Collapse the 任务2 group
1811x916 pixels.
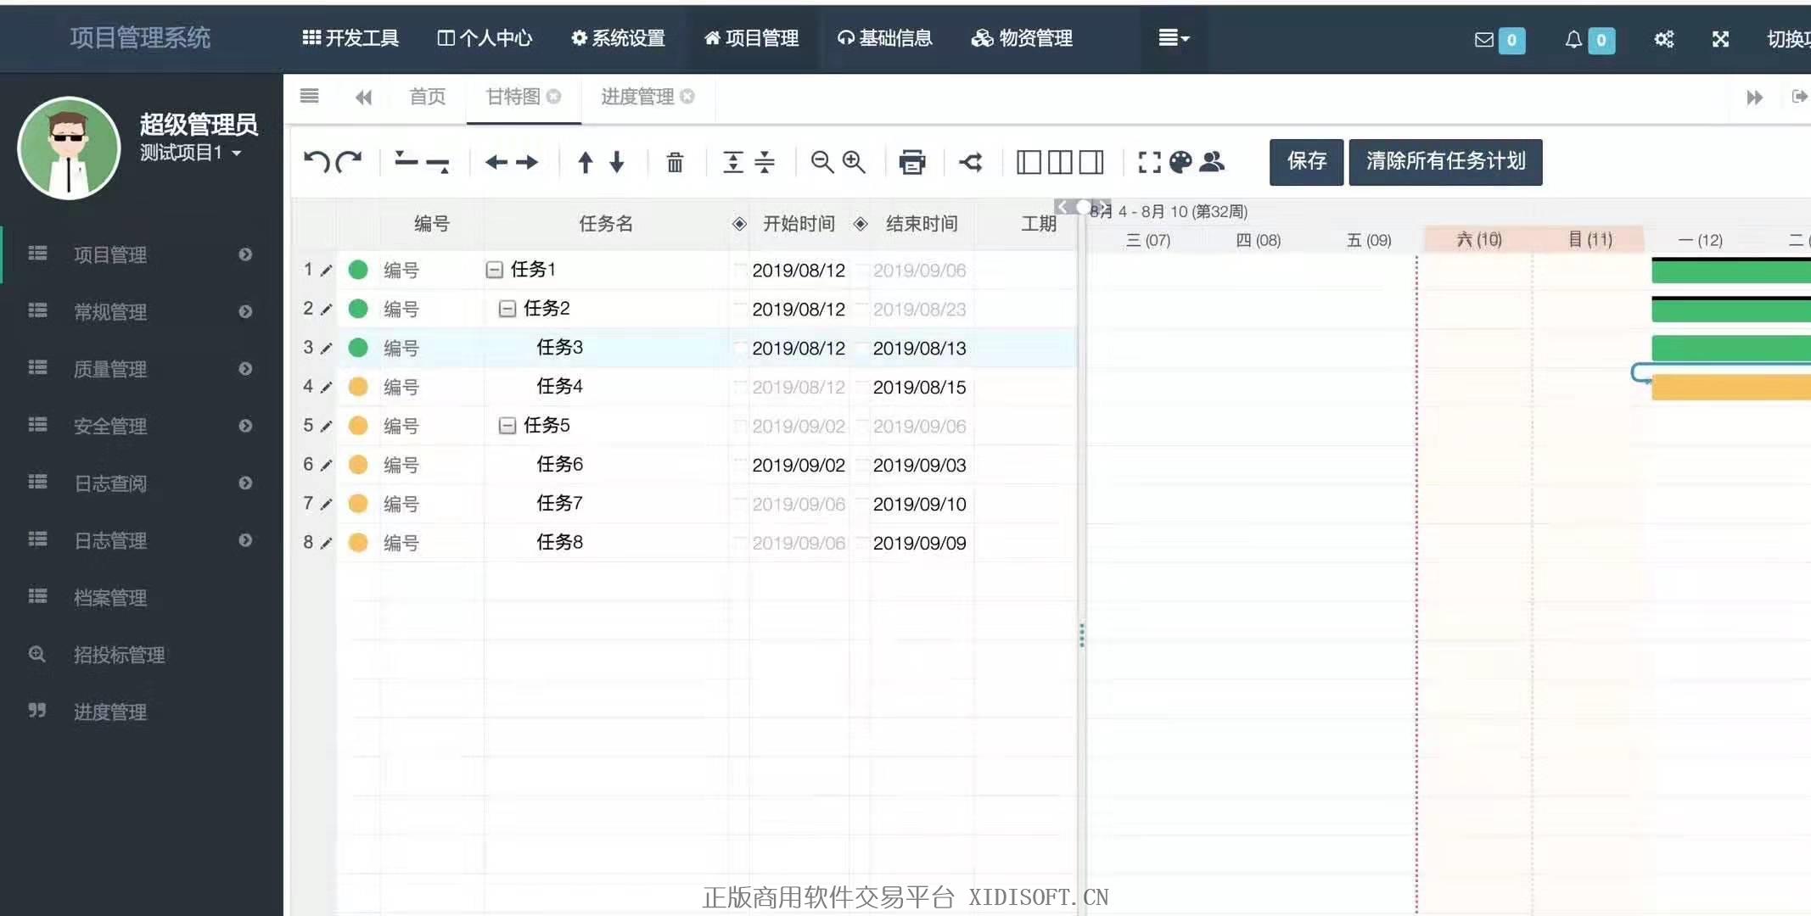(x=507, y=309)
